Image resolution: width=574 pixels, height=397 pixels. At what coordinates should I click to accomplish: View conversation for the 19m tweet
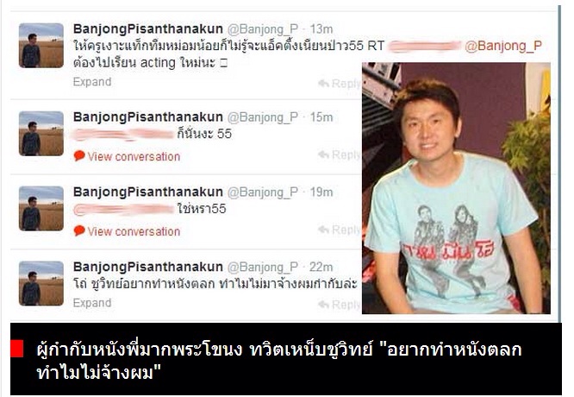(134, 231)
